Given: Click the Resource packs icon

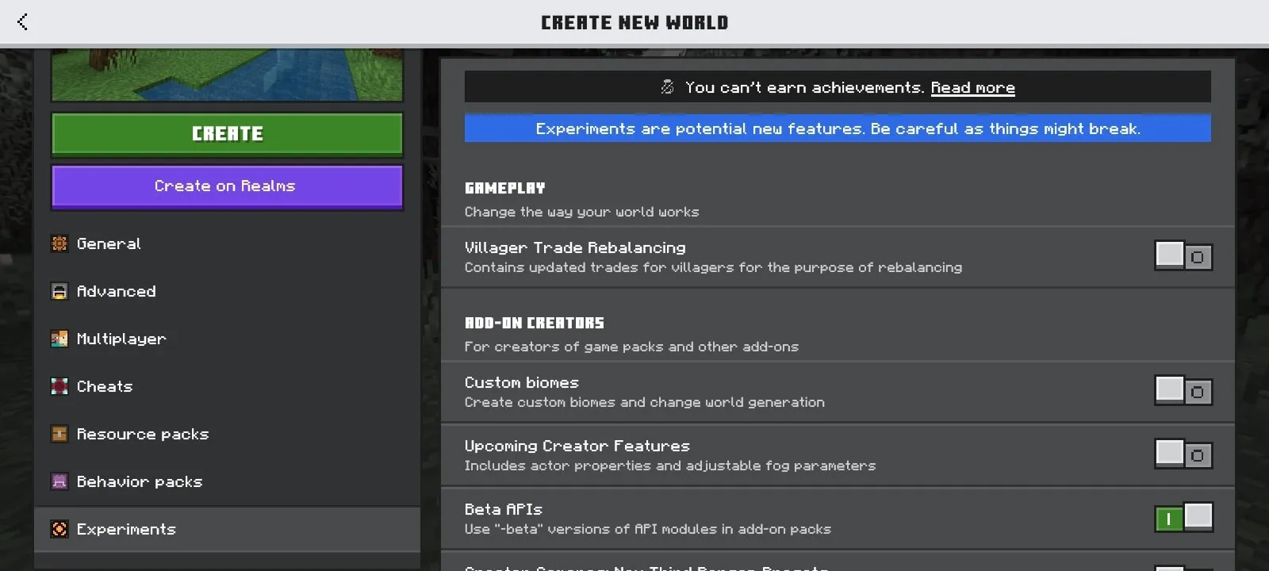Looking at the screenshot, I should (x=59, y=434).
